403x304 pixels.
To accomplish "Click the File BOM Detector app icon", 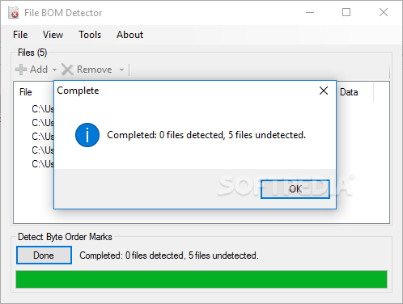I will click(x=13, y=12).
